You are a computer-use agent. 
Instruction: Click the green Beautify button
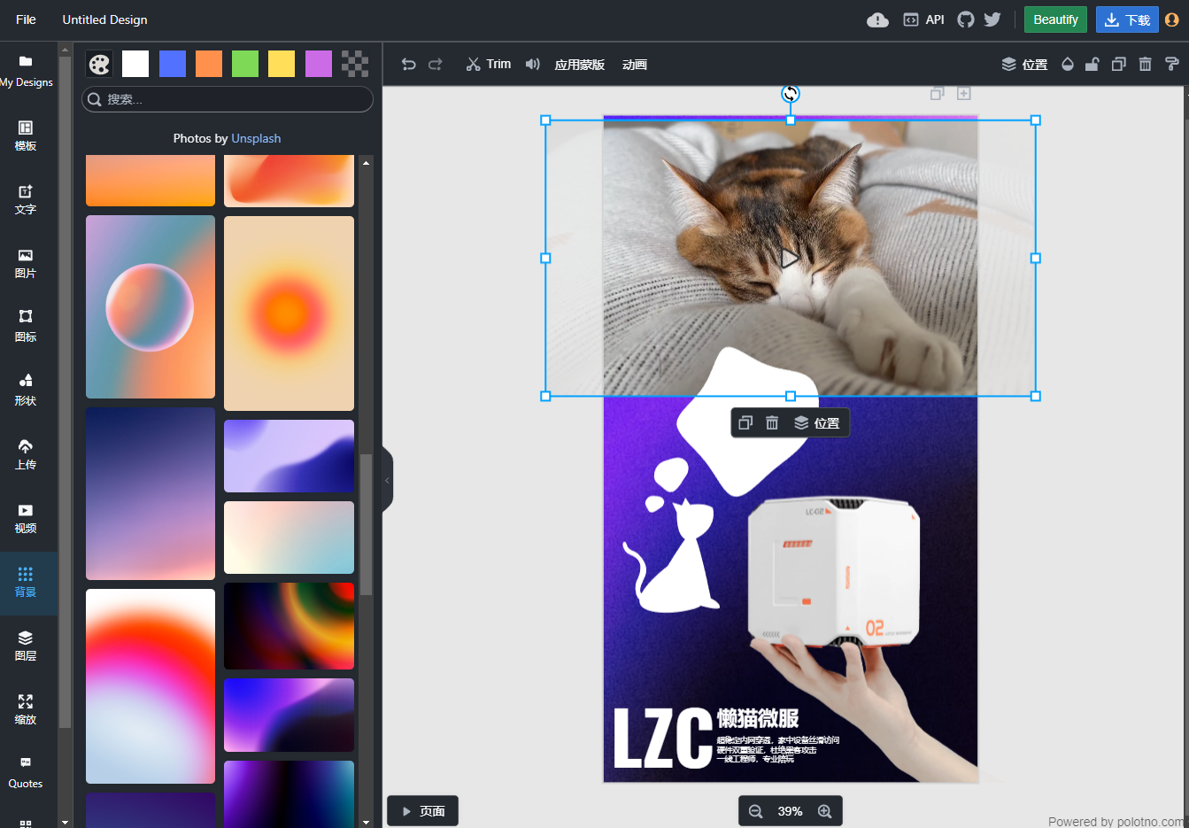click(x=1055, y=19)
